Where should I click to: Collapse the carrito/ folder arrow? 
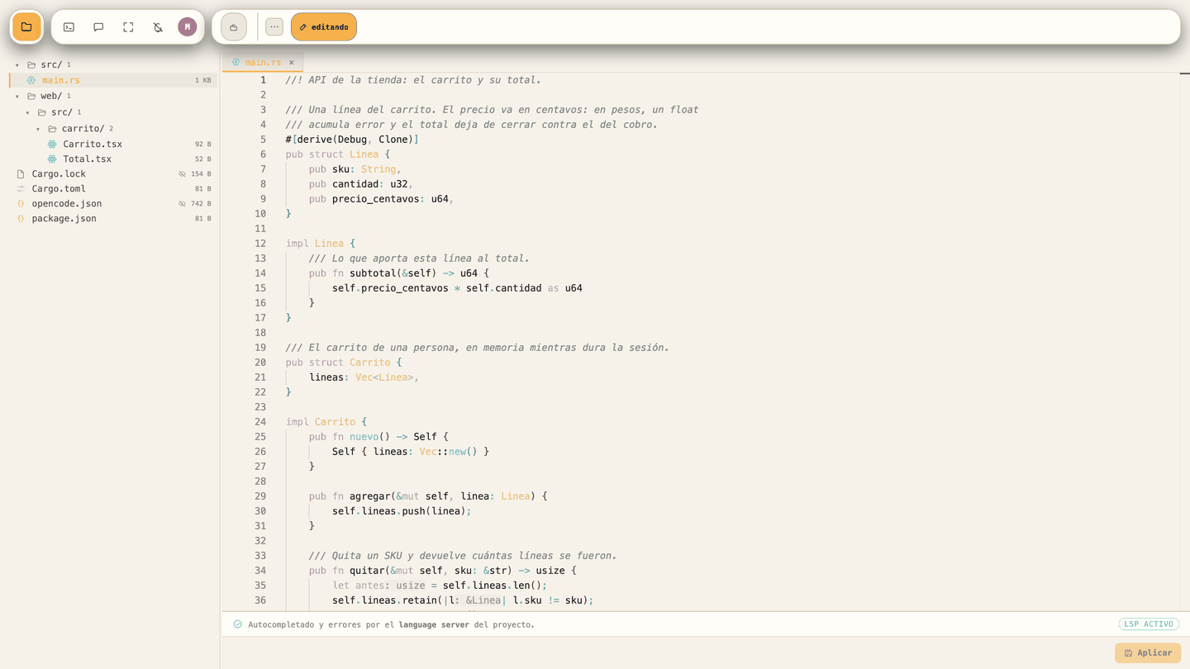point(38,129)
